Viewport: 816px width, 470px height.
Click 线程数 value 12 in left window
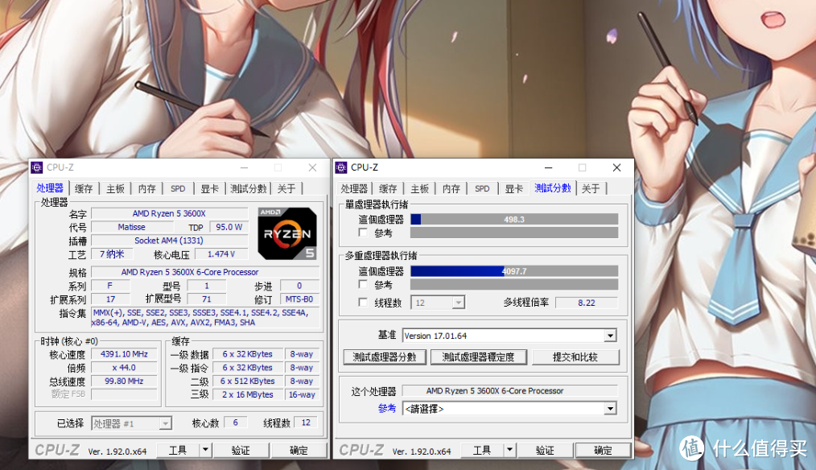306,423
